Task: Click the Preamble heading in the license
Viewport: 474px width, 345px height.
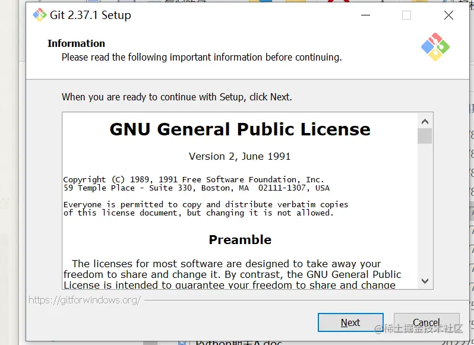Action: click(240, 239)
